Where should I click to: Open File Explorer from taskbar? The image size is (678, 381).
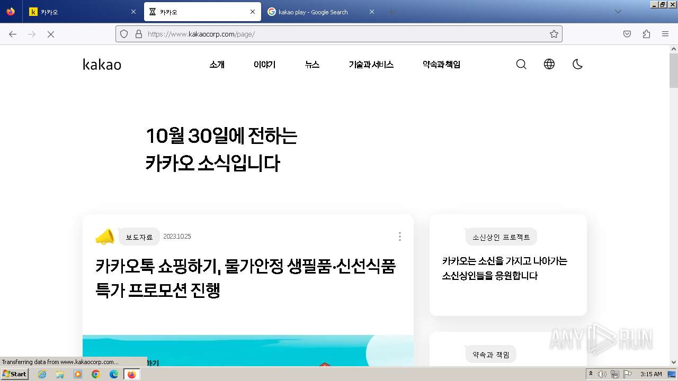tap(60, 374)
